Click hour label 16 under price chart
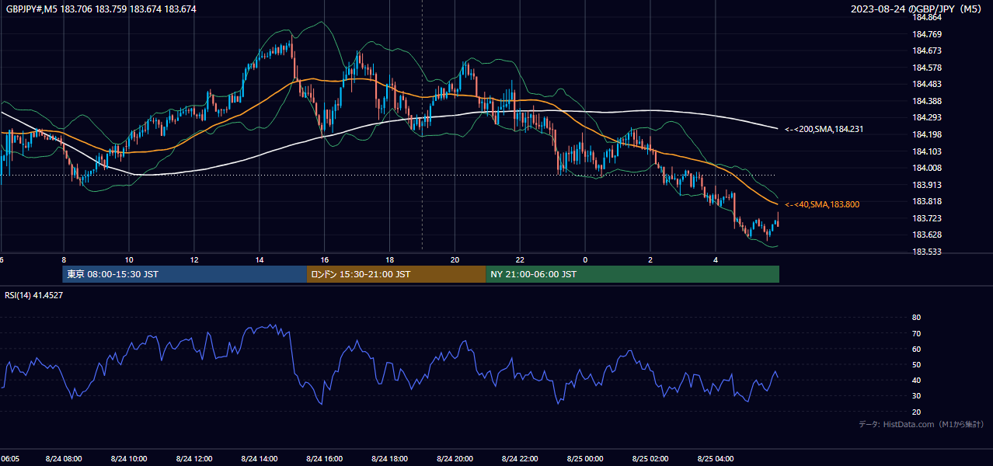This screenshot has width=993, height=466. [x=325, y=259]
